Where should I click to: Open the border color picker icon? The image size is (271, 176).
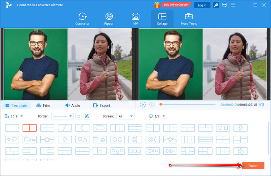point(79,116)
